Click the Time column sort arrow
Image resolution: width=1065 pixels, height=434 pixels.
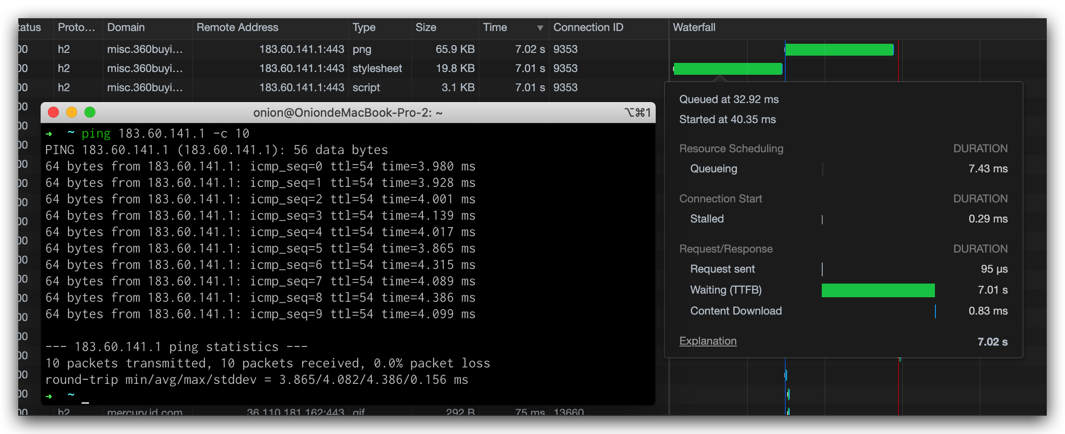[x=540, y=28]
